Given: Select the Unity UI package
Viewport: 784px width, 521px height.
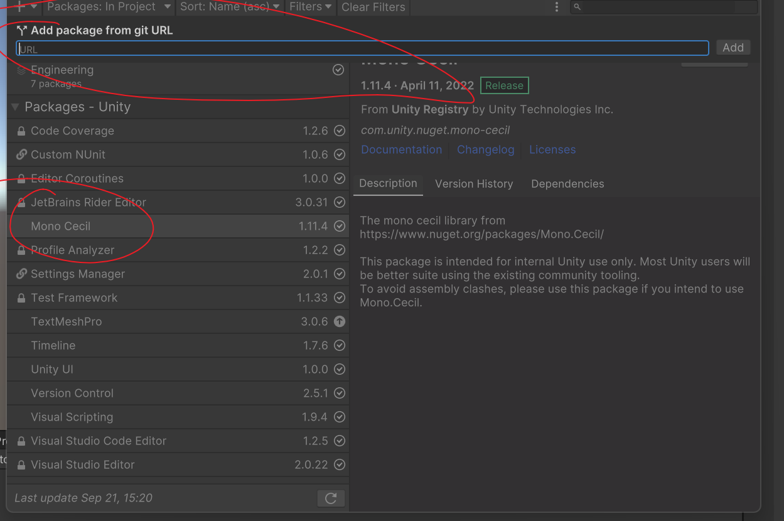Looking at the screenshot, I should click(x=178, y=370).
